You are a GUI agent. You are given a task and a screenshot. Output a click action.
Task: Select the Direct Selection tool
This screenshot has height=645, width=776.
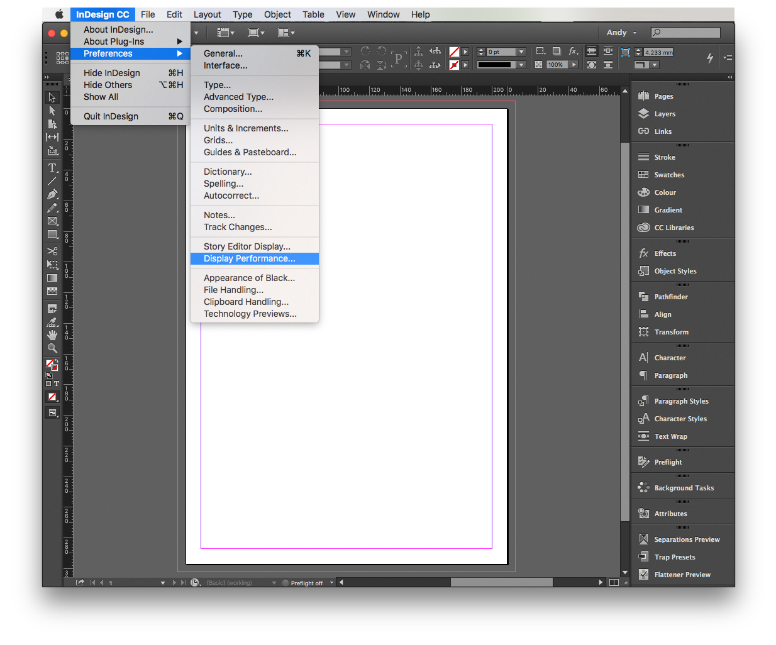pyautogui.click(x=52, y=111)
